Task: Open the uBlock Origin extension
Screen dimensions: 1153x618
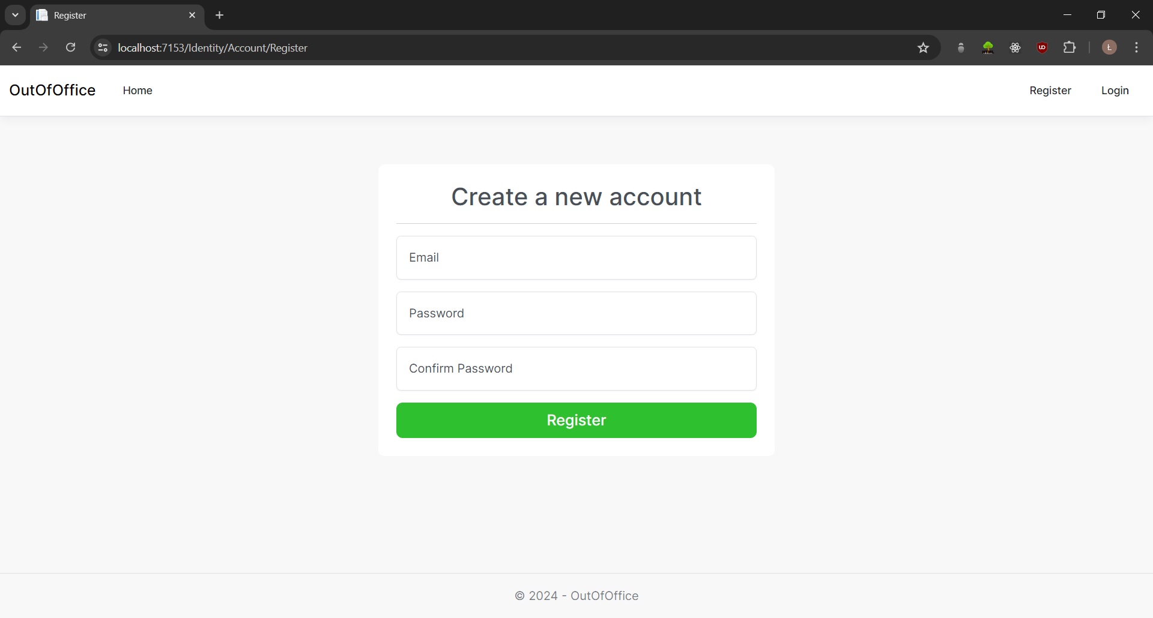Action: 1042,47
